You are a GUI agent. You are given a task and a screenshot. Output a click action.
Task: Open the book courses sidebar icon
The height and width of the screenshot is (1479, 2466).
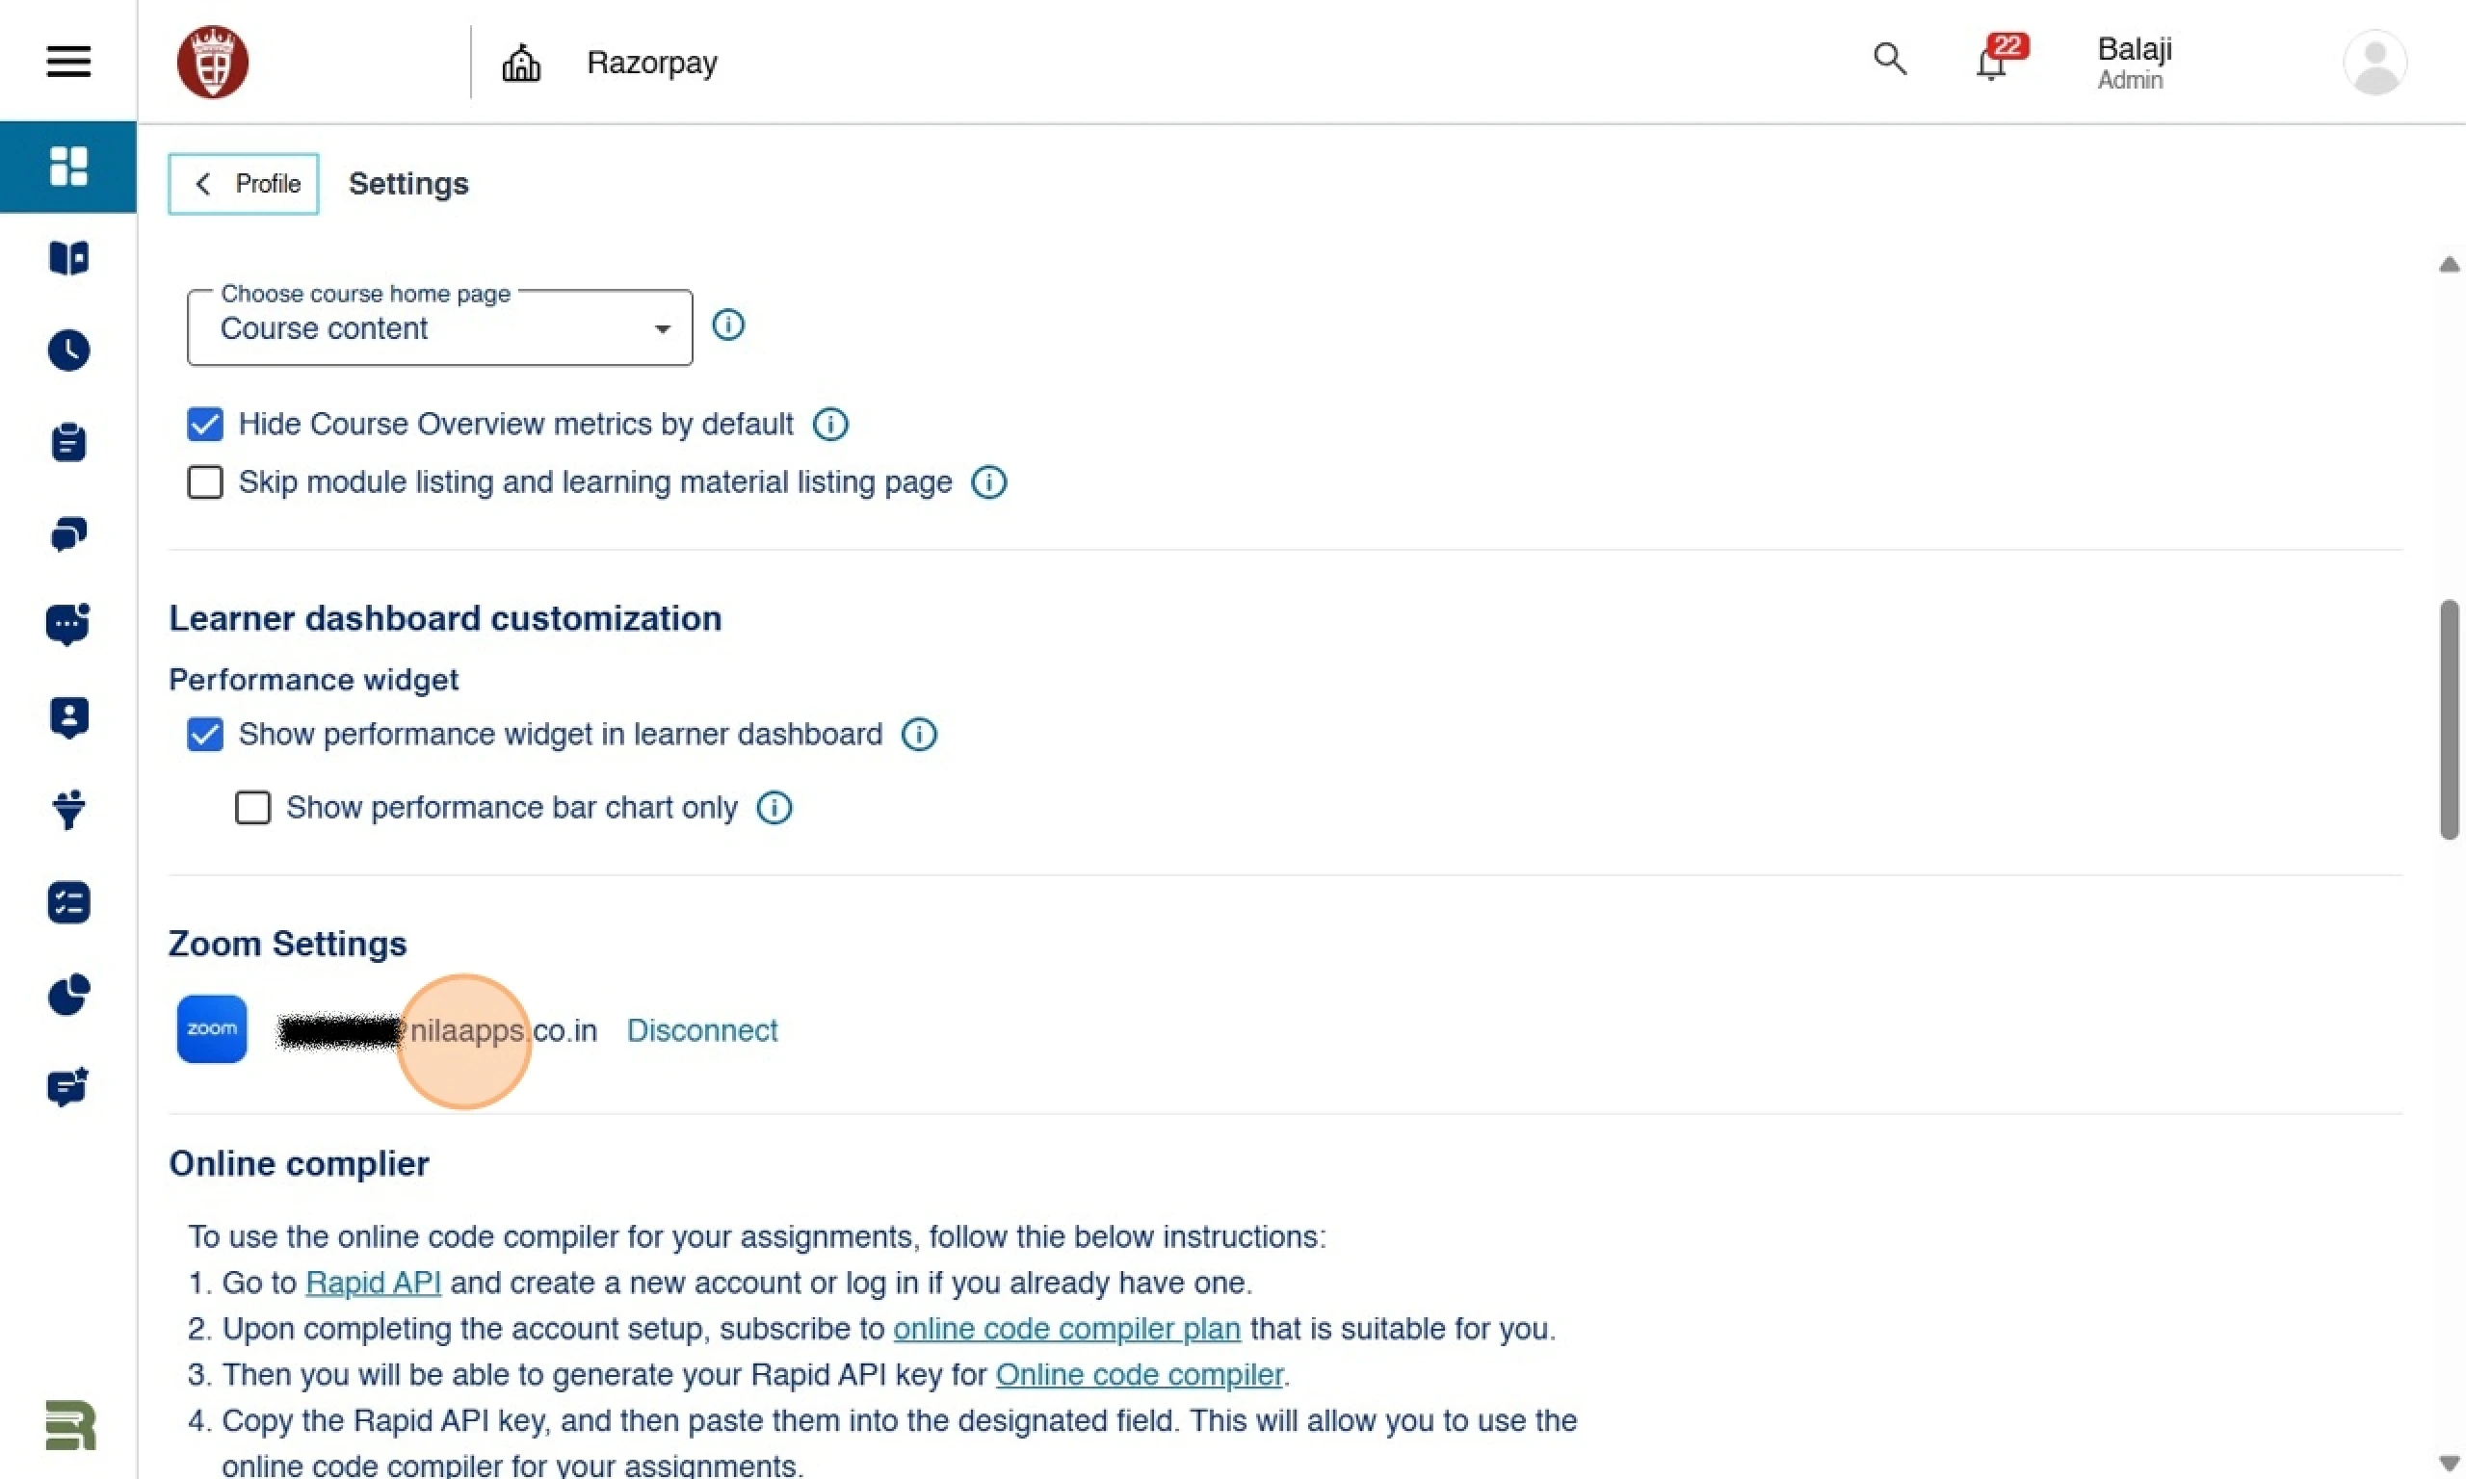click(x=68, y=258)
